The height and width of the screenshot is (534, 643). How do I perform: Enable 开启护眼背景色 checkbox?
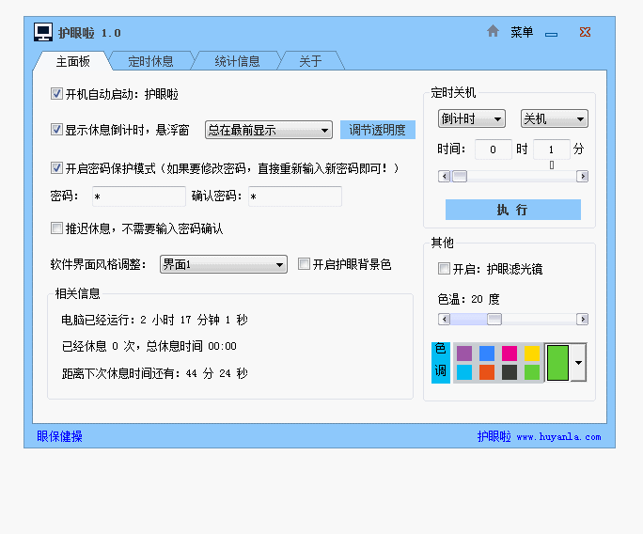[304, 264]
